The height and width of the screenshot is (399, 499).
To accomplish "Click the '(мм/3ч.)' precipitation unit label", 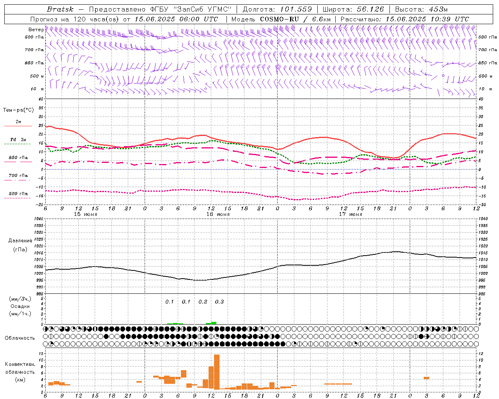I will (x=20, y=299).
